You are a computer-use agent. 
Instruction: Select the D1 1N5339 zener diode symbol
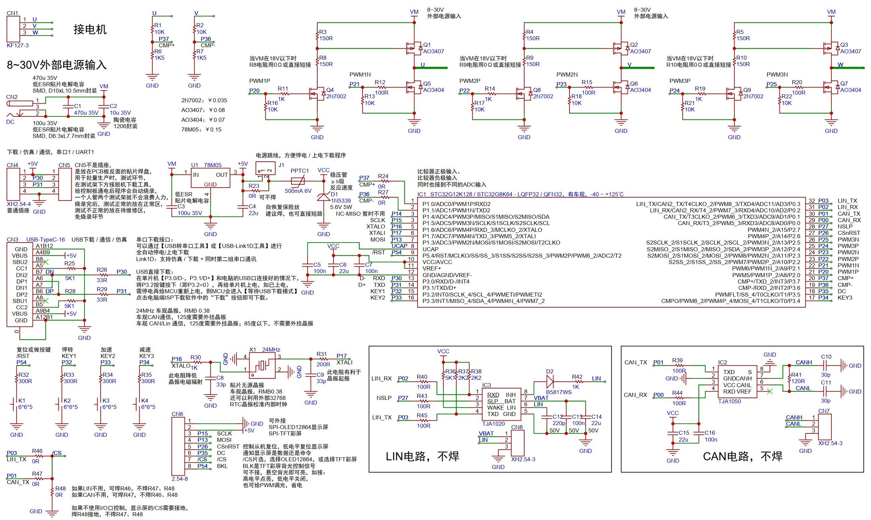323,197
